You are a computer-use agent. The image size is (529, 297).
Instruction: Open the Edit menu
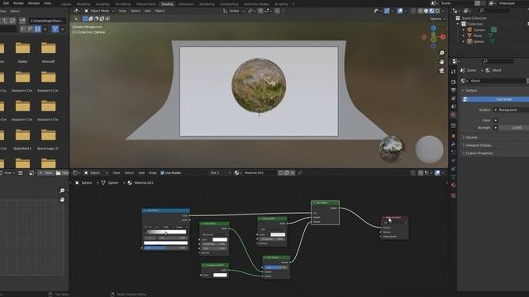6,3
